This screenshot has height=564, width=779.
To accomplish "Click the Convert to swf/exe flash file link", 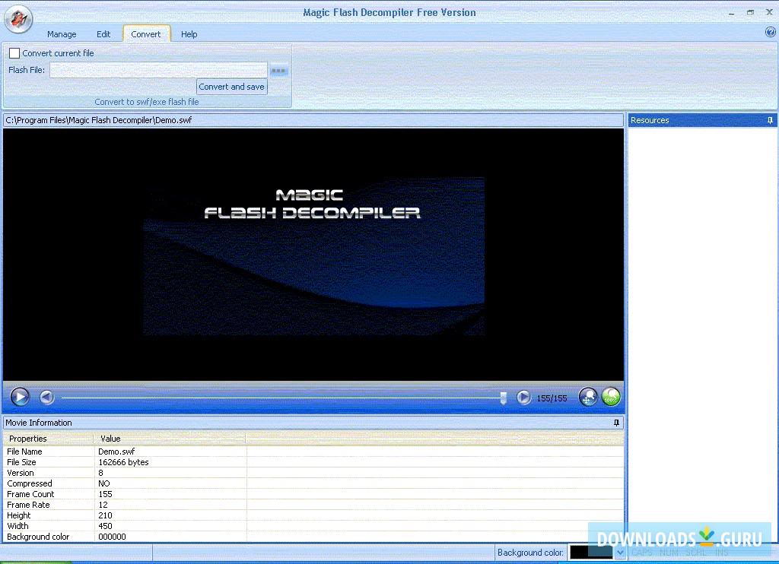I will [x=147, y=101].
